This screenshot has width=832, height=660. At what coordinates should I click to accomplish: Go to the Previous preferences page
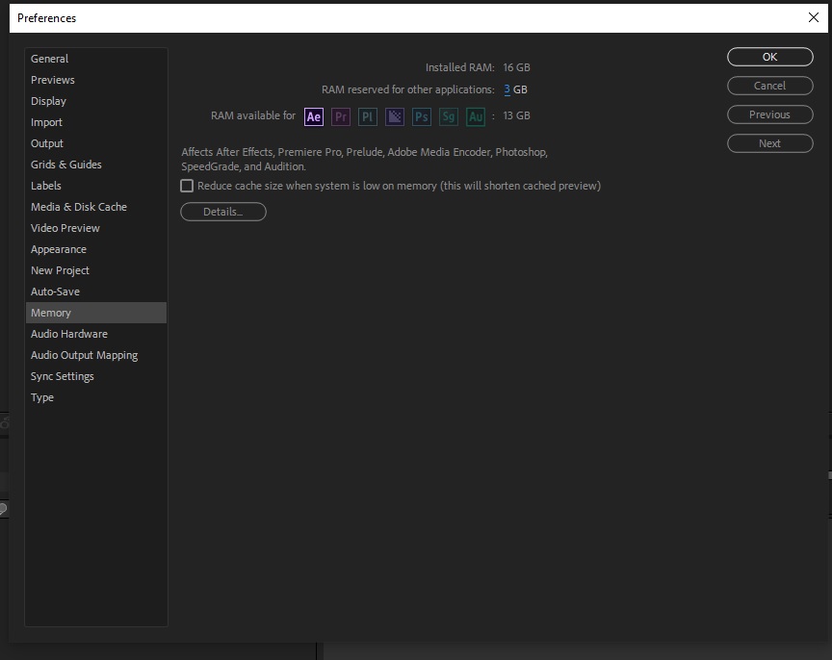[770, 114]
